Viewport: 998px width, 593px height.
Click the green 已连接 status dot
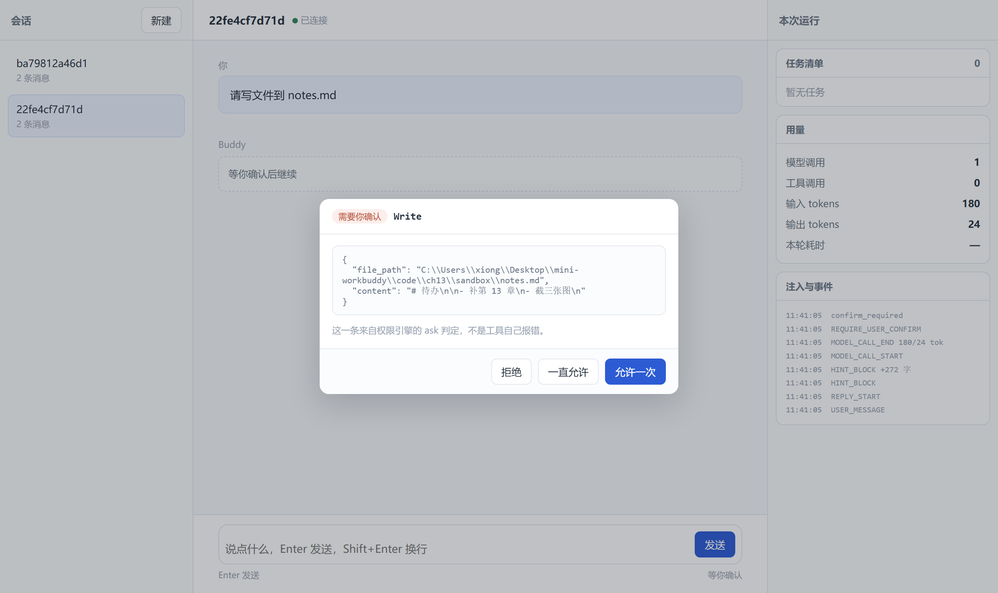(295, 21)
